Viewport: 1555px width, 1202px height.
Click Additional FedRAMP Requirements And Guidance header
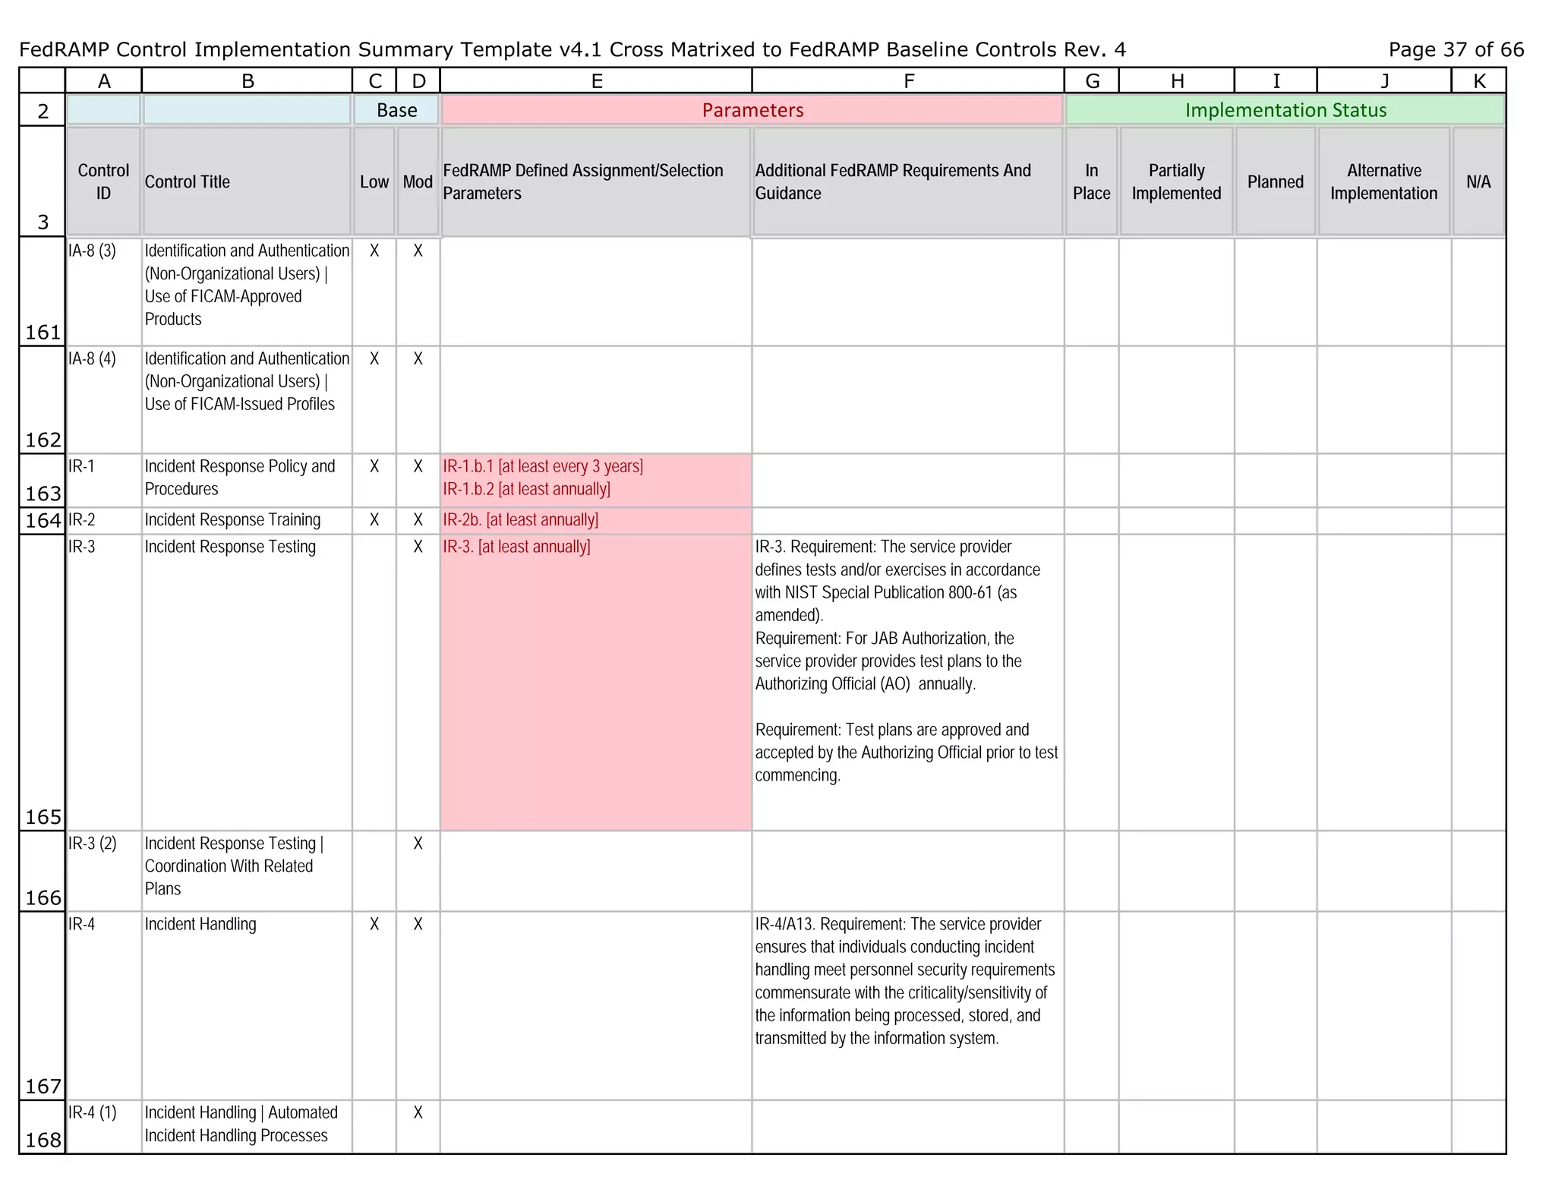point(908,181)
